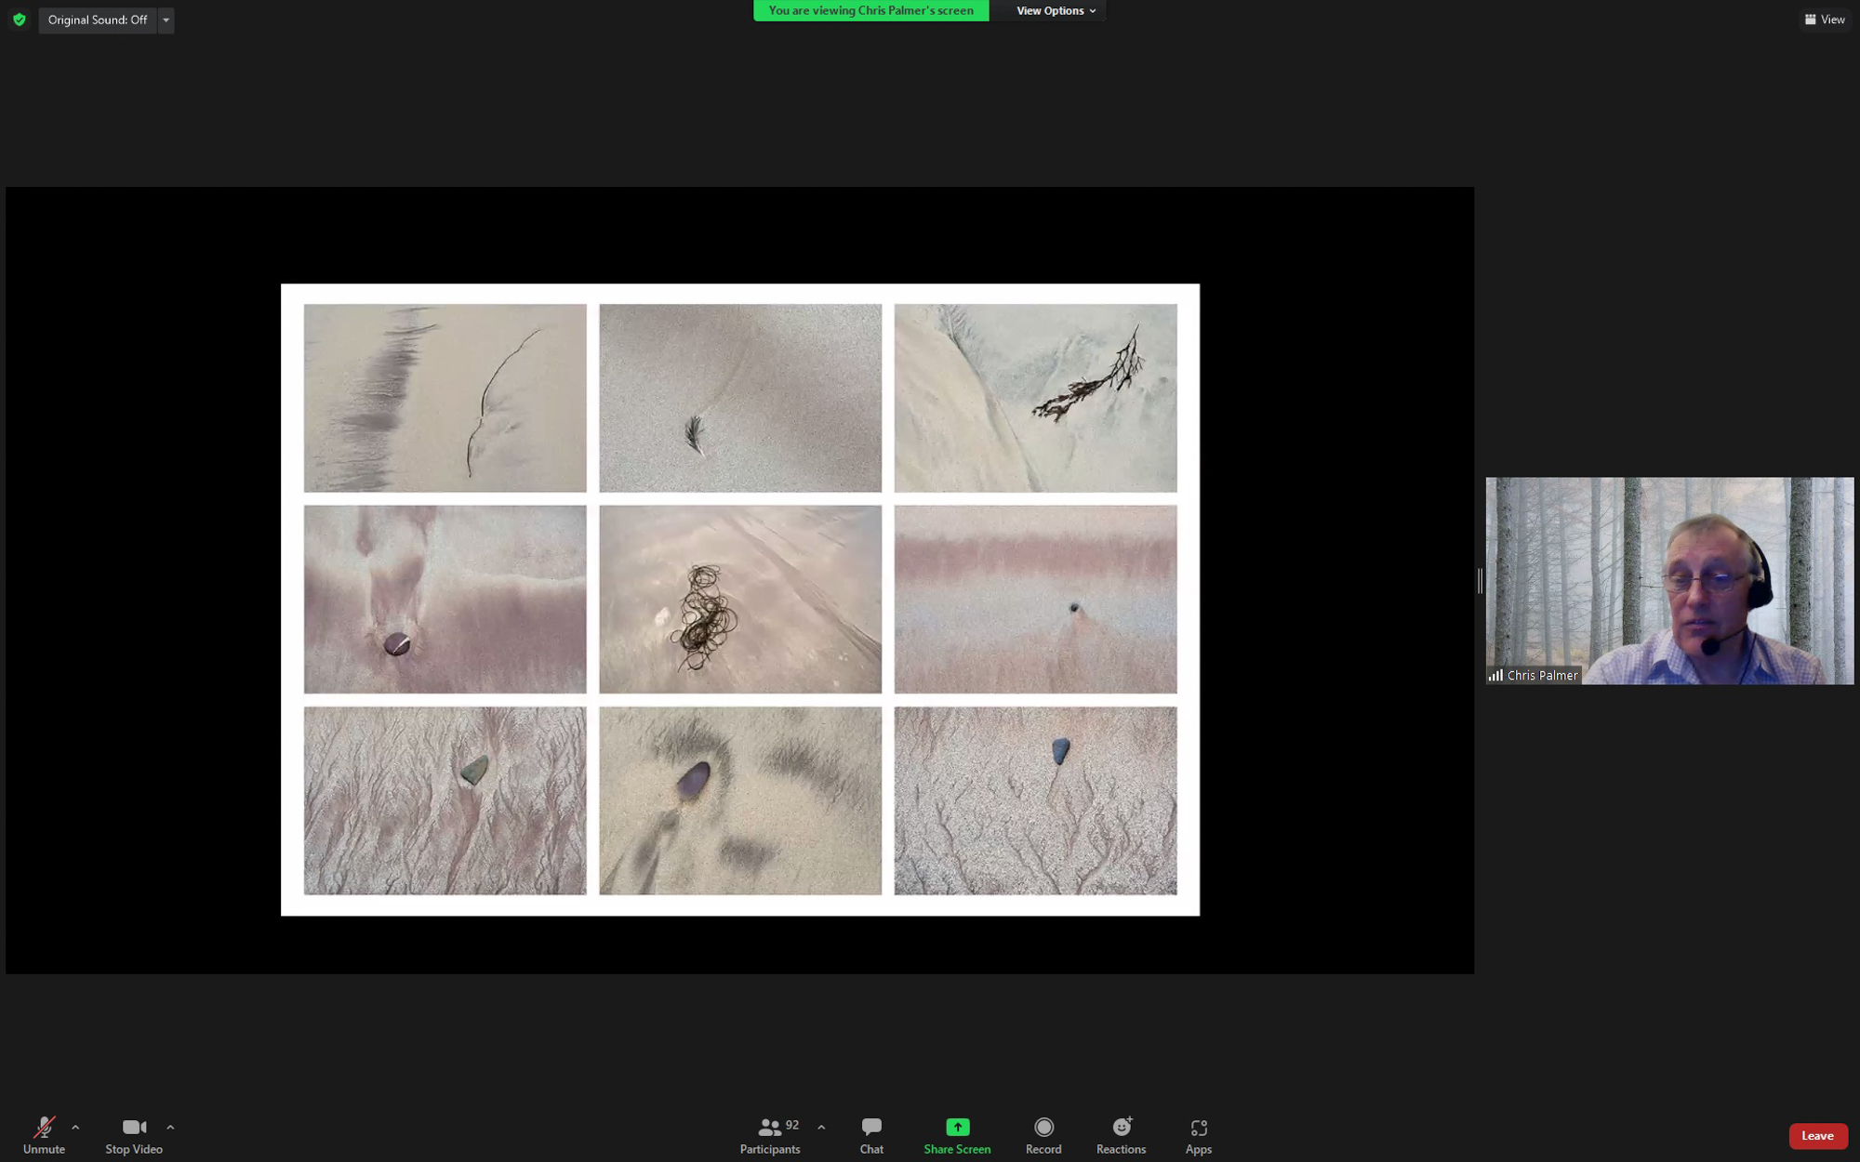This screenshot has width=1860, height=1162.
Task: Click the photo with purple shell on sand
Action: pos(740,800)
